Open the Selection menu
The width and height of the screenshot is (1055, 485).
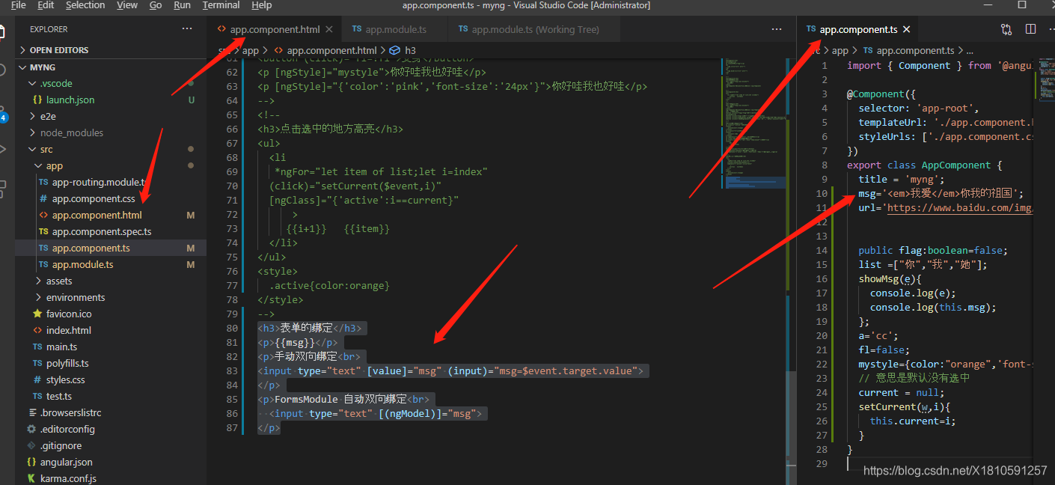click(85, 5)
